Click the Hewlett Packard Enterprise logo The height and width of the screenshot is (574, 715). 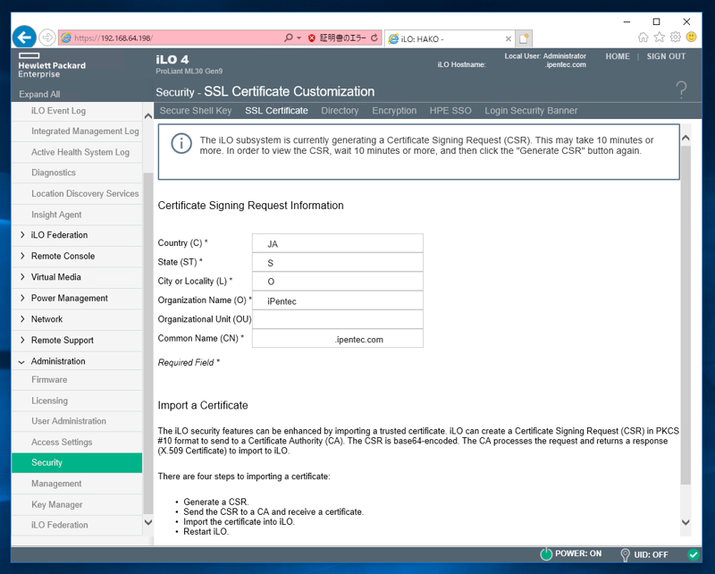click(52, 65)
